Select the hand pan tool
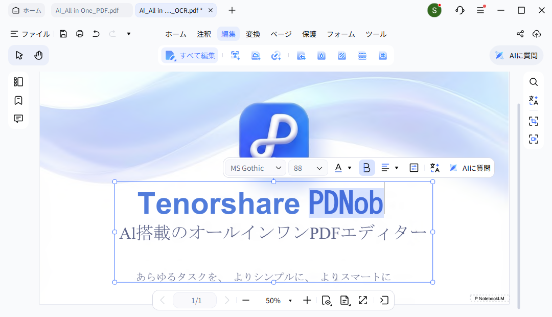Image resolution: width=552 pixels, height=317 pixels. 38,55
